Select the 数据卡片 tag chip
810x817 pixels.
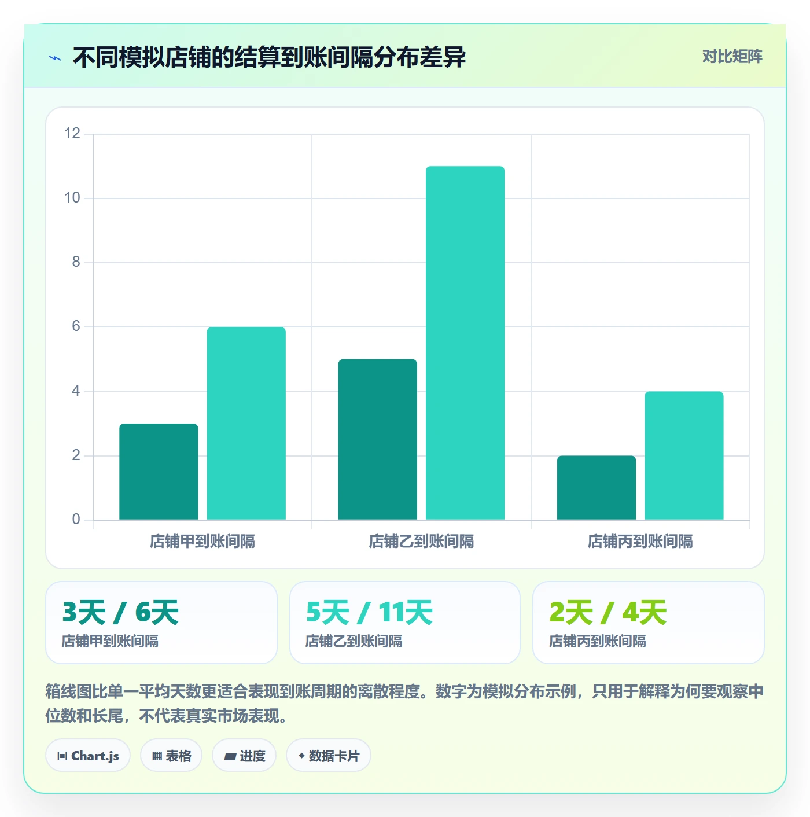point(329,756)
